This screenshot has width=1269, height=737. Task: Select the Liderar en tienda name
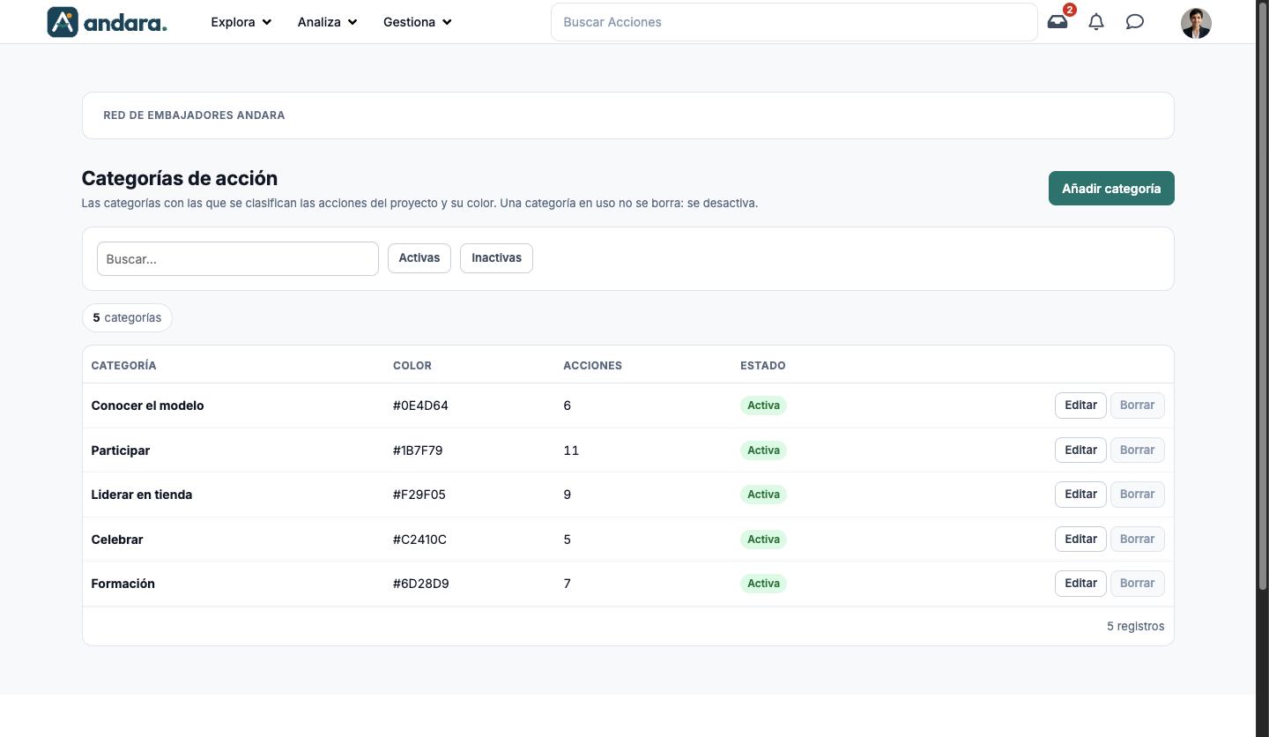[142, 495]
